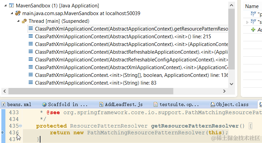Screen dimensions: 262x143
Task: Click the JavaScript file icon on AddLeadTest.js tab
Action: click(101, 104)
